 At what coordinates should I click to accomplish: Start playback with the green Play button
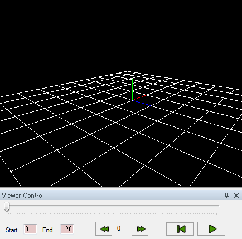[211, 228]
